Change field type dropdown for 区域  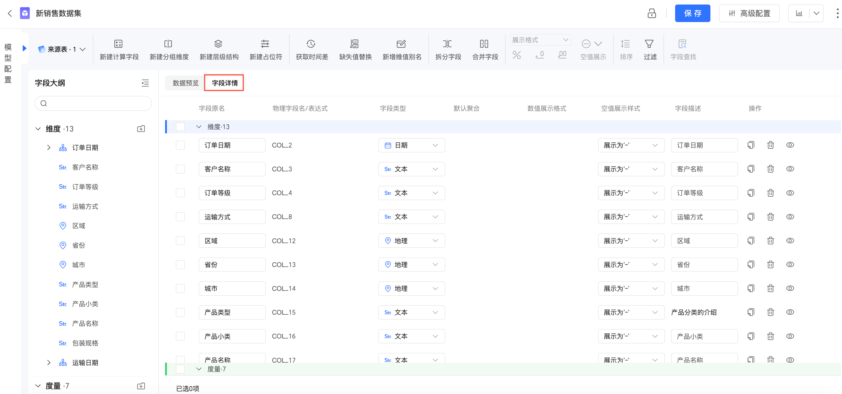(411, 241)
